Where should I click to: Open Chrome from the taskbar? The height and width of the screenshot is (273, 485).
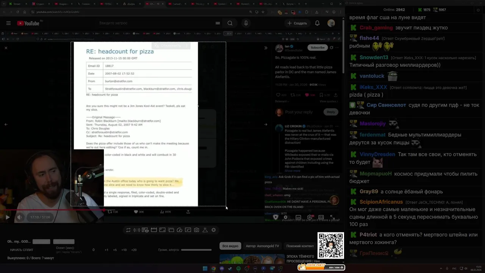click(x=213, y=268)
